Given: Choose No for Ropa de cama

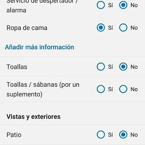Looking at the screenshot, I should click(123, 28).
